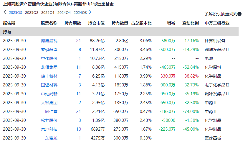
Task: Click holding quantity 2.80亿 cell
Action: pos(122,41)
